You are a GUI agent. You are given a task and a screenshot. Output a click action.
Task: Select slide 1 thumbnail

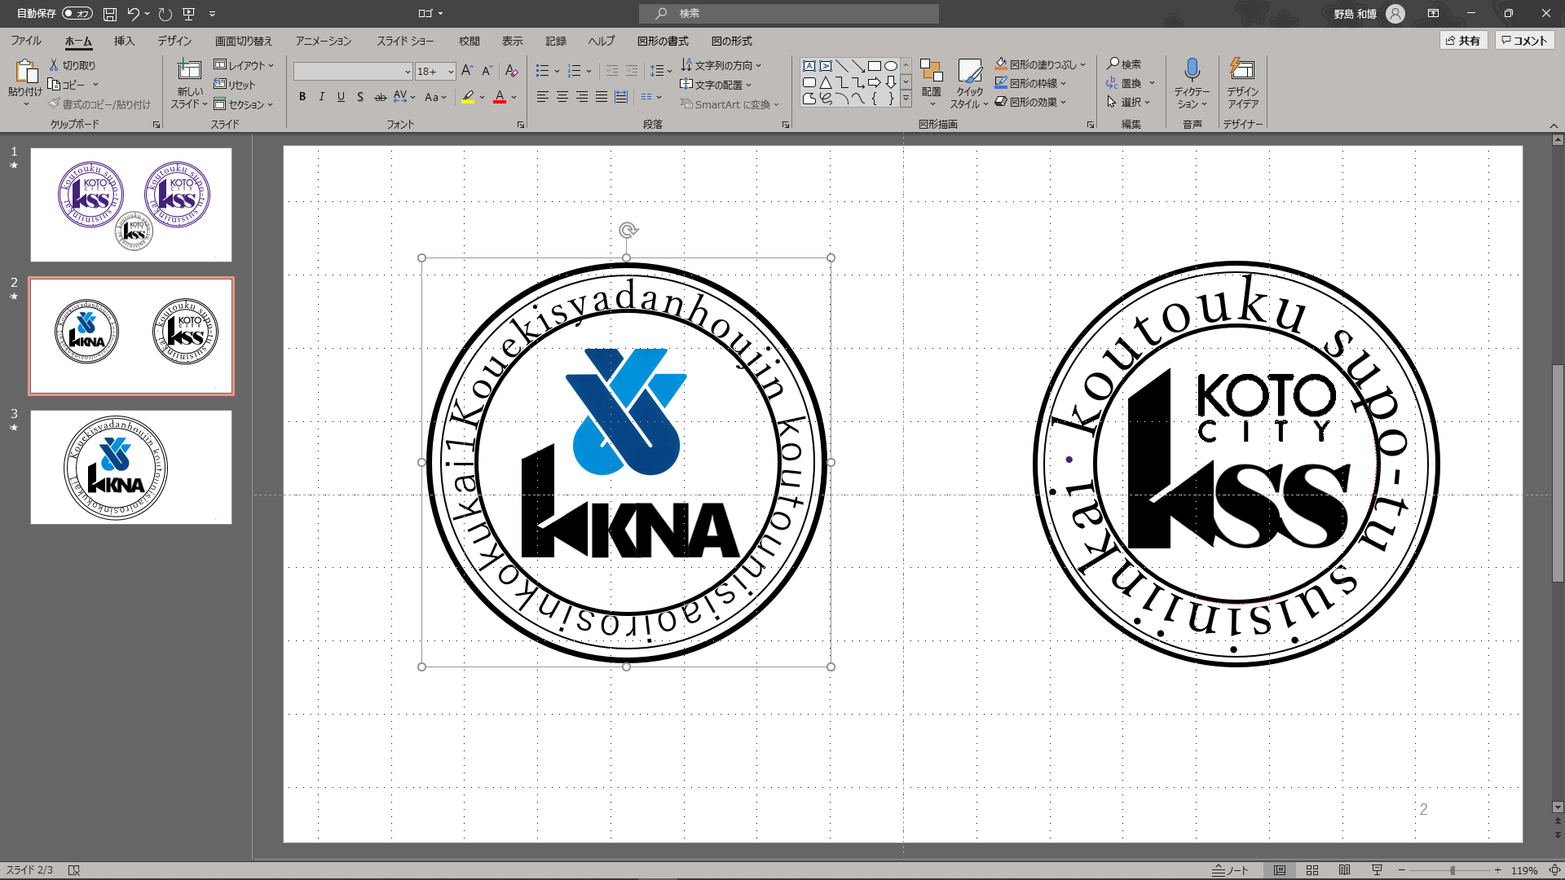131,205
